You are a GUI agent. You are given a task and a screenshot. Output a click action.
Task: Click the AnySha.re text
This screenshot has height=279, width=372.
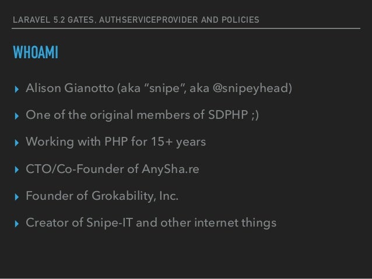170,169
